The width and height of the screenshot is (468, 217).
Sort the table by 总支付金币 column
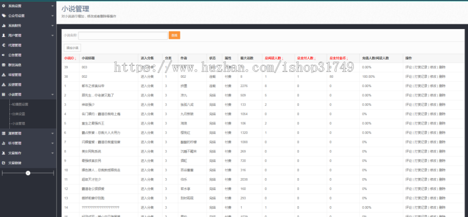339,58
